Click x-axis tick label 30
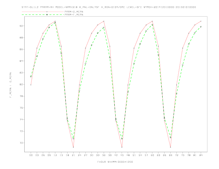 coord(92,155)
